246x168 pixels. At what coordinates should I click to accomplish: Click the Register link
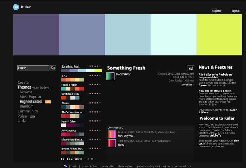[216, 11]
